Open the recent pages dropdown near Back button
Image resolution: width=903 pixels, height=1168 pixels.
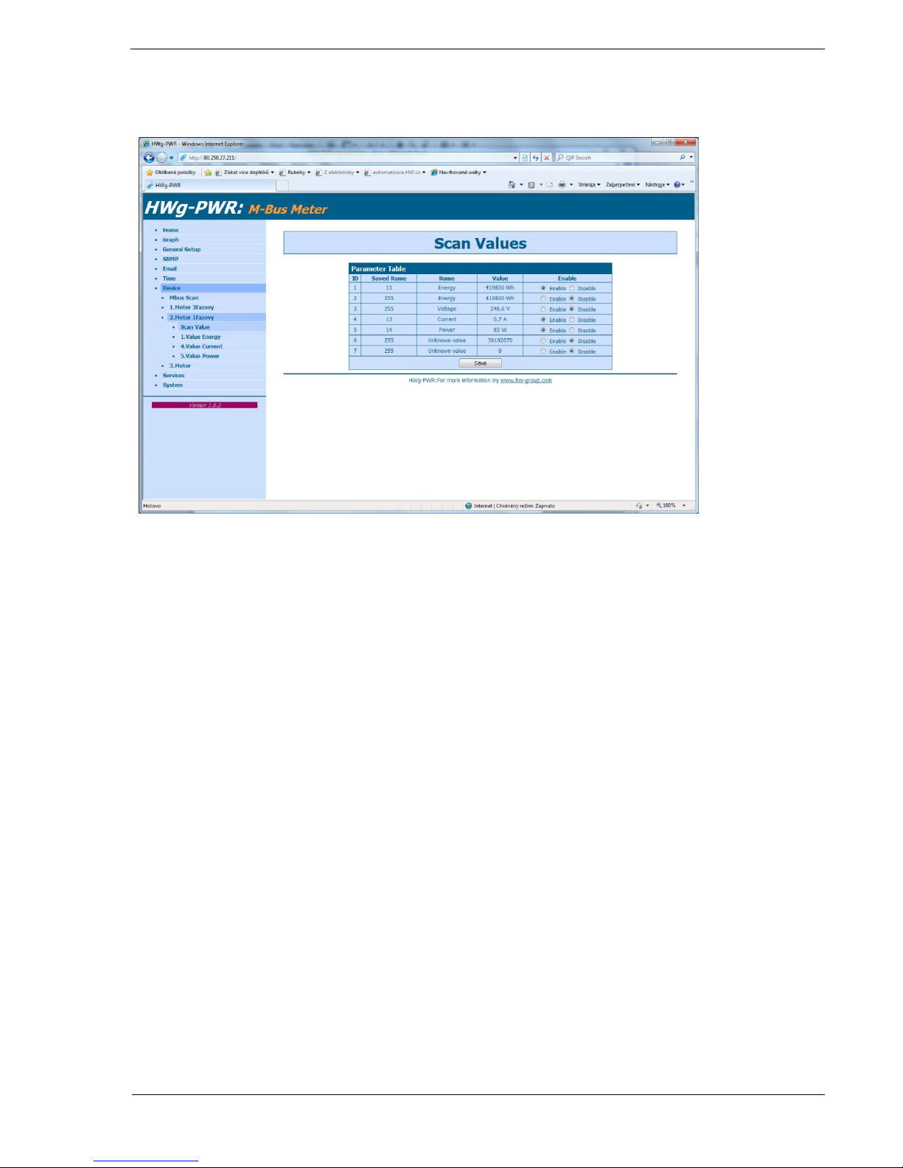tap(172, 158)
